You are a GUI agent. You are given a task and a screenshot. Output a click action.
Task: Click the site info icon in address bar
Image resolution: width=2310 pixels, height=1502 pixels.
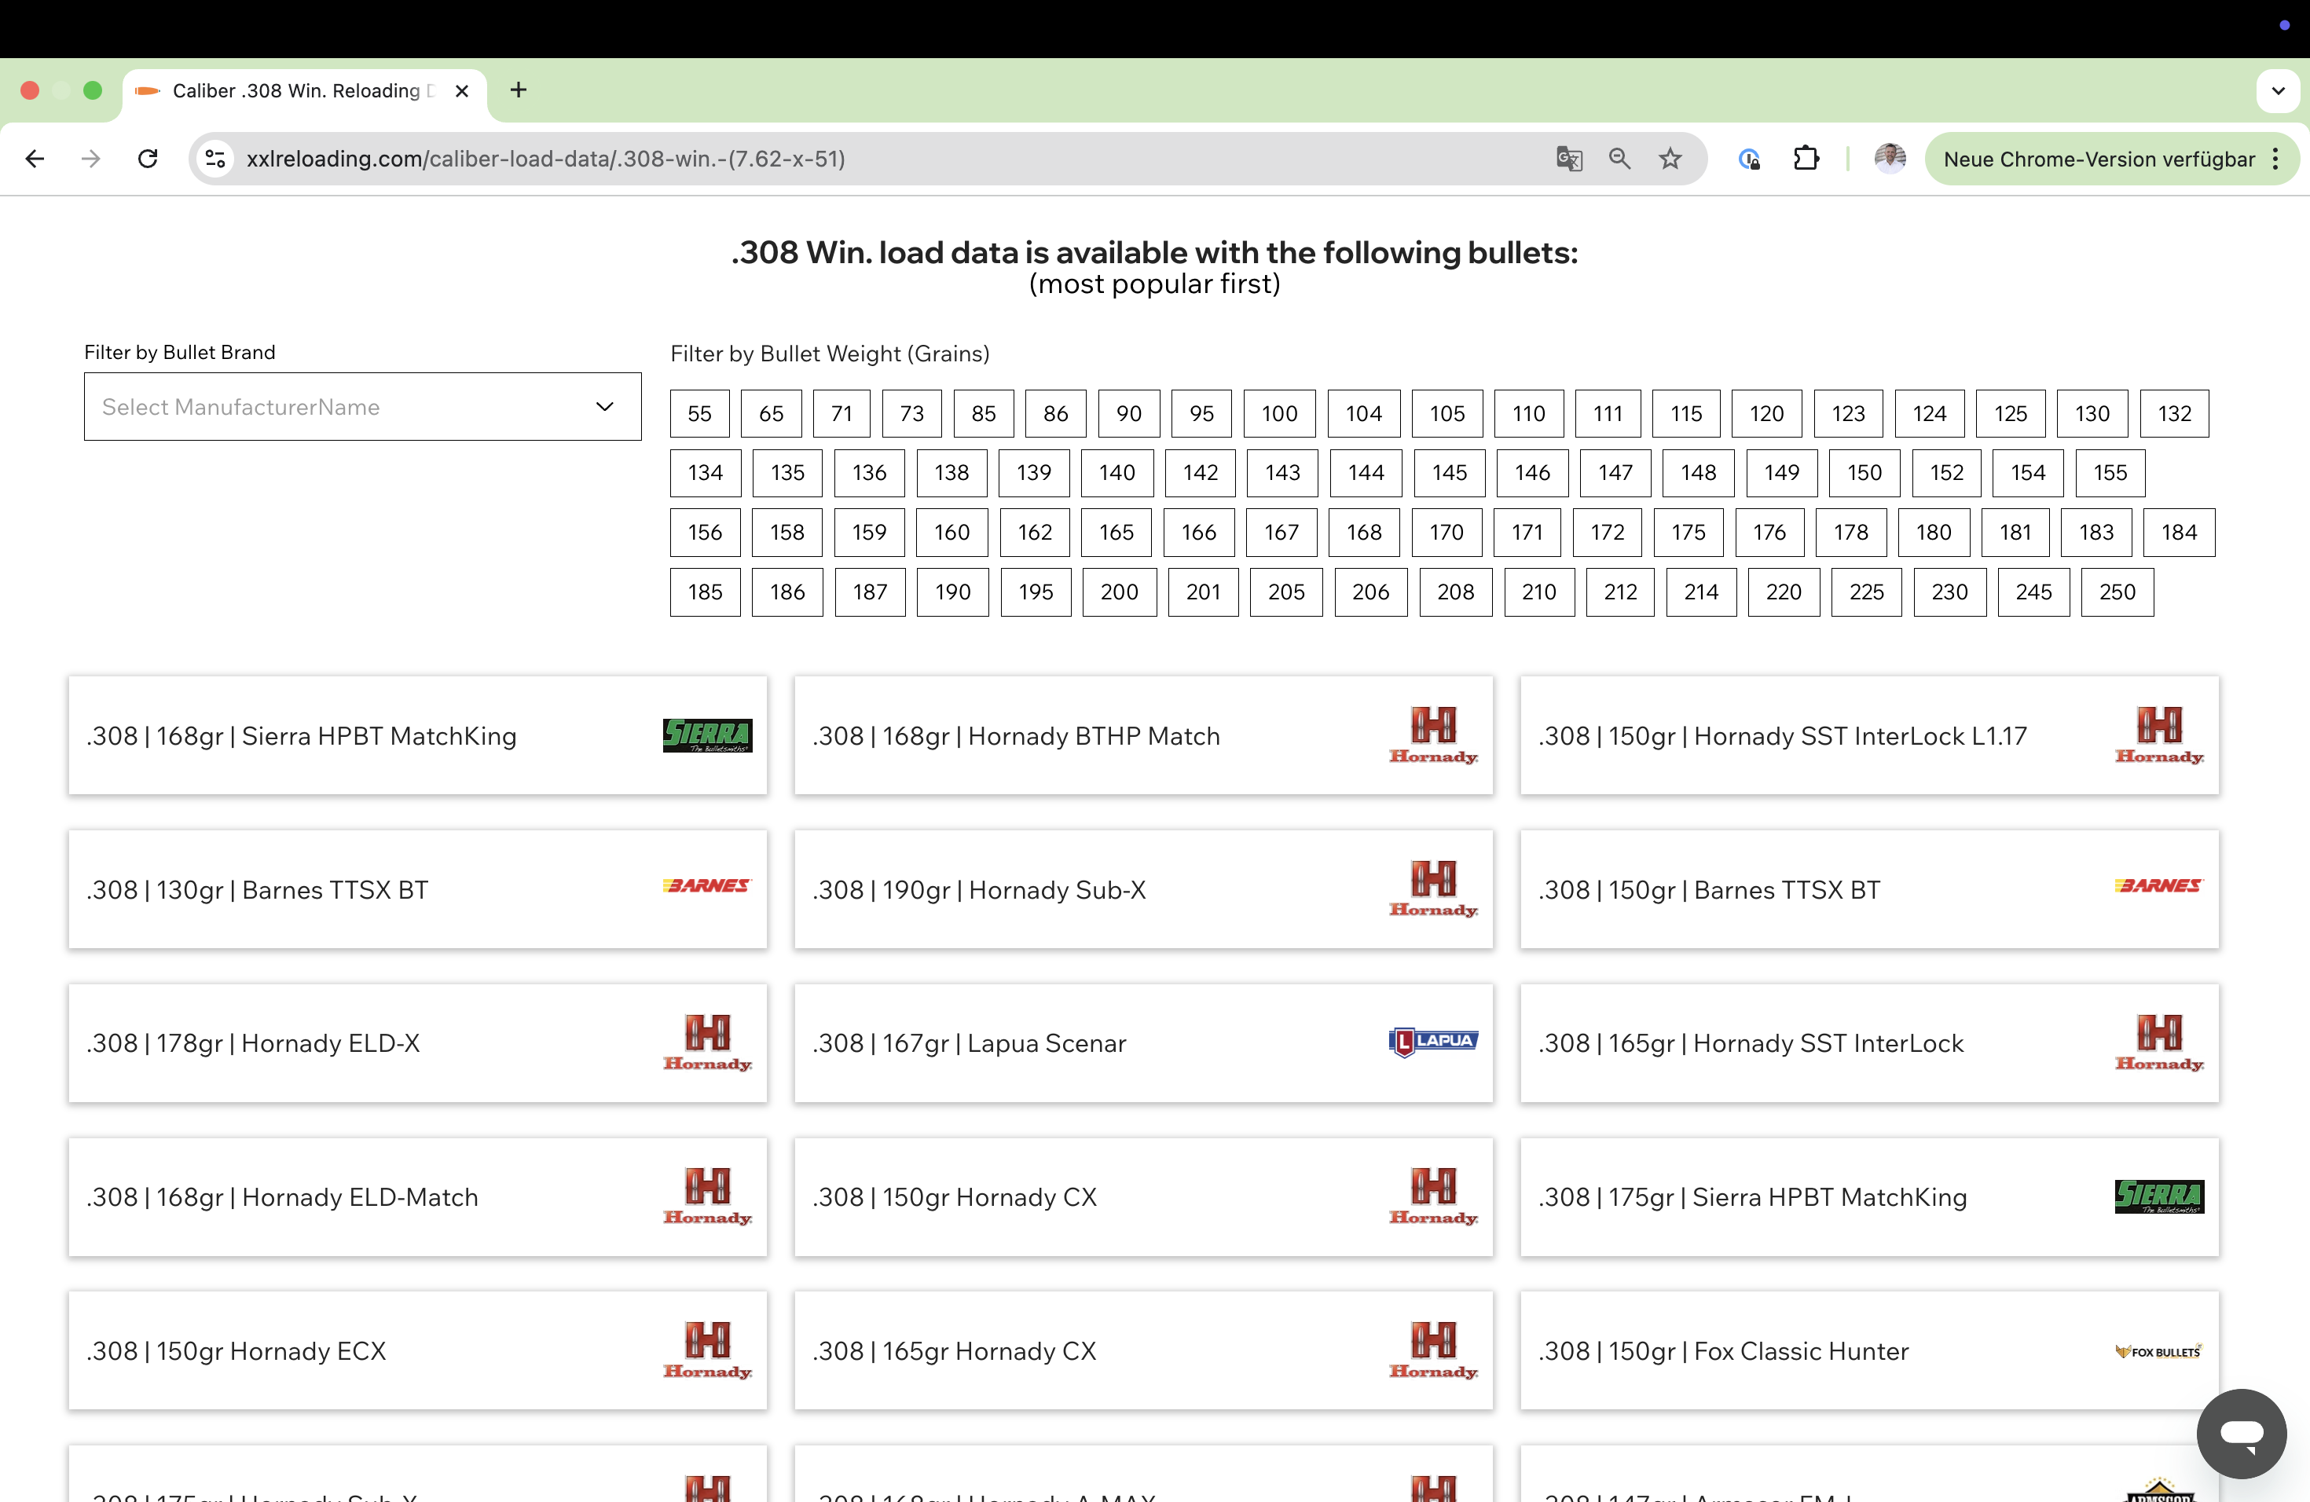pyautogui.click(x=215, y=158)
